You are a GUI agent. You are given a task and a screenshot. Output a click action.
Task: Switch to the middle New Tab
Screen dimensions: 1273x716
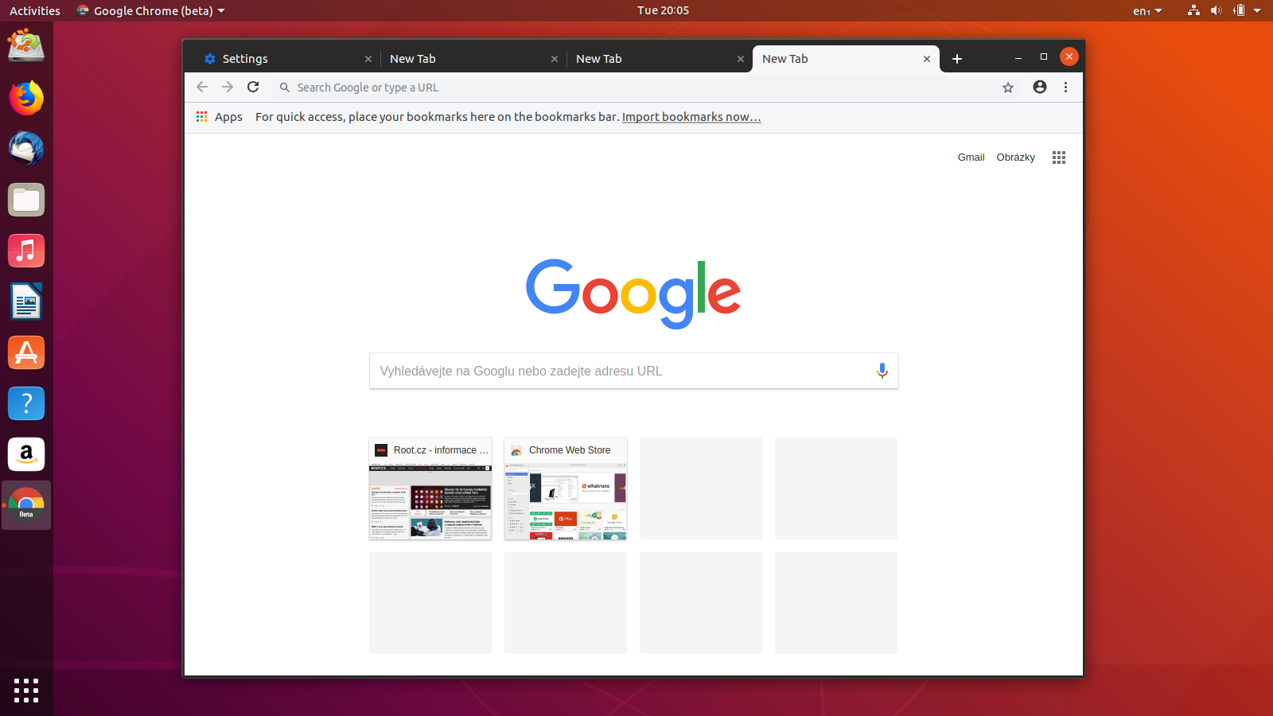point(659,59)
